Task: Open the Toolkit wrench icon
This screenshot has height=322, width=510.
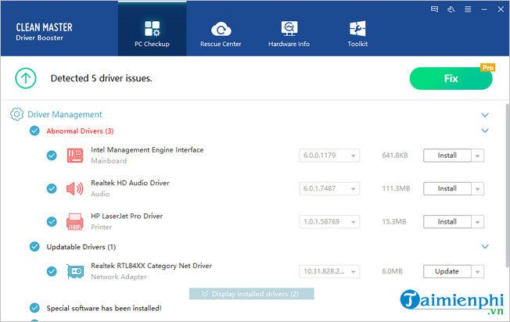Action: coord(357,31)
